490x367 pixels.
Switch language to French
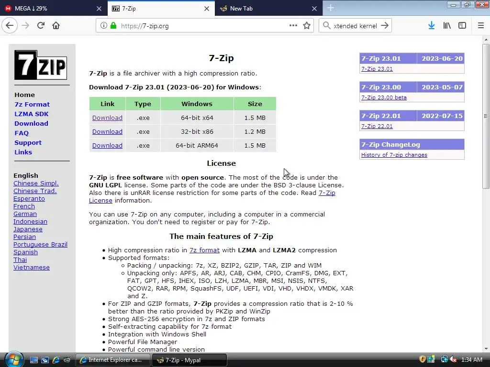[x=24, y=206]
